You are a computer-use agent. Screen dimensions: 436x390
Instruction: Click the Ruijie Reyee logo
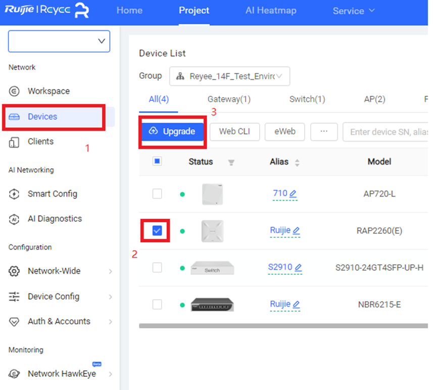point(46,10)
